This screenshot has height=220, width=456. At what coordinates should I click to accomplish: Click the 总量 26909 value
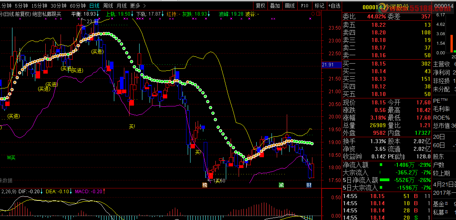pyautogui.click(x=377, y=125)
